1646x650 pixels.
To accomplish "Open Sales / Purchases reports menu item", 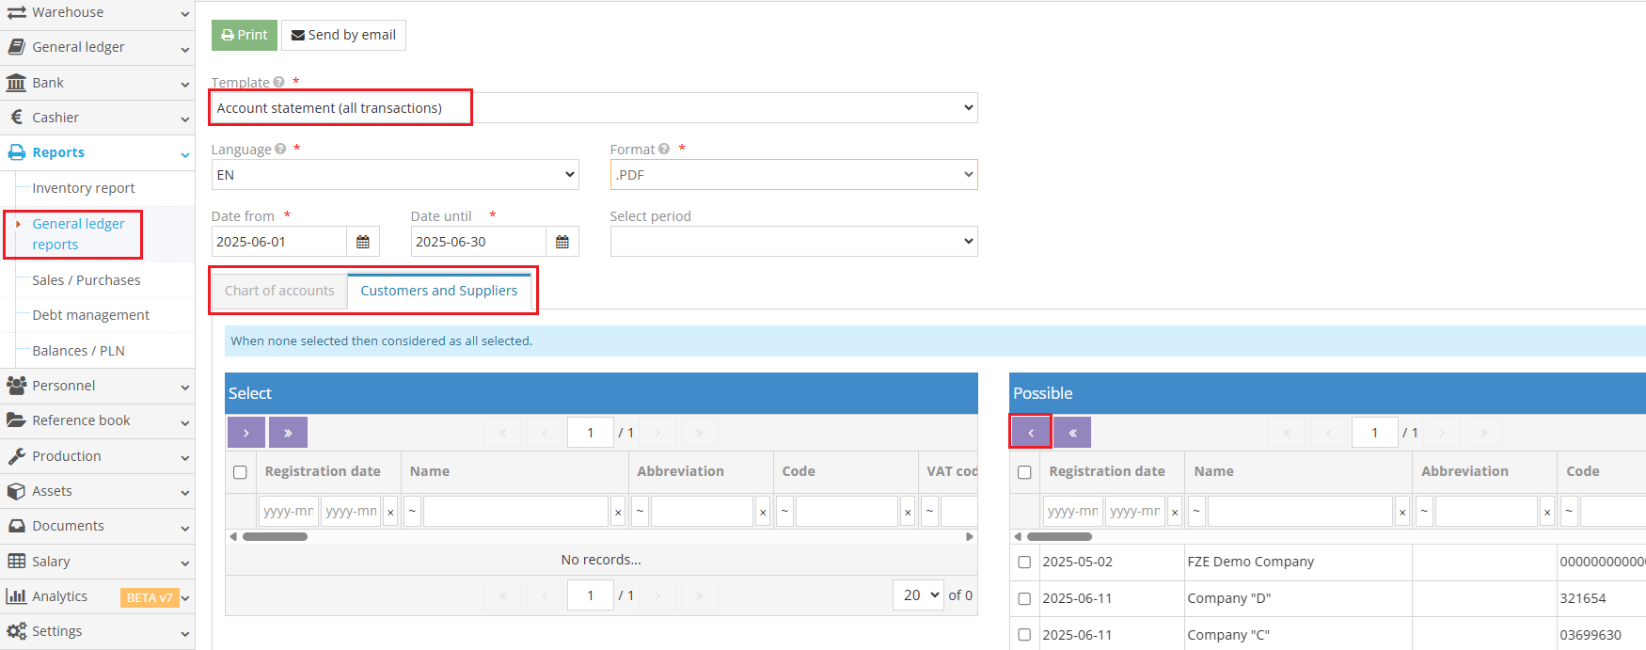I will (x=87, y=280).
